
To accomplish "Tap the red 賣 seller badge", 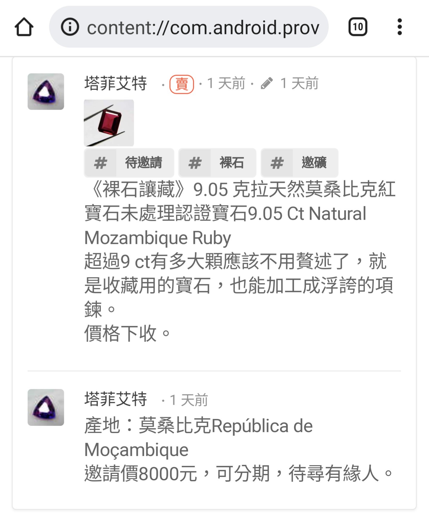I will pos(182,84).
